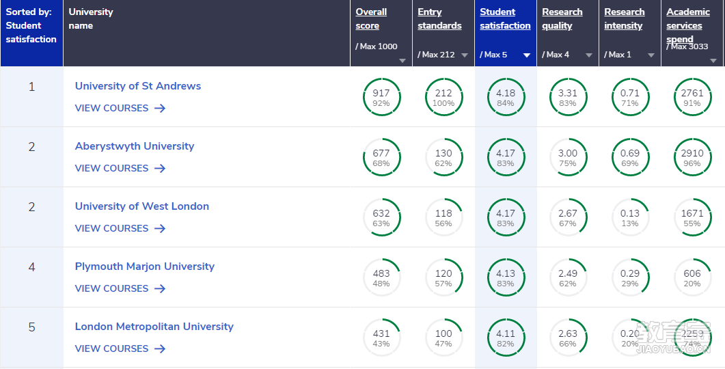Screen dimensions: 725x369
Task: Click the Student satisfaction header link
Action: click(506, 19)
